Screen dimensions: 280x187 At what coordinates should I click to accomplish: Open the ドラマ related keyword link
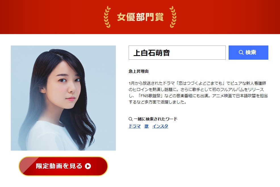coord(135,126)
